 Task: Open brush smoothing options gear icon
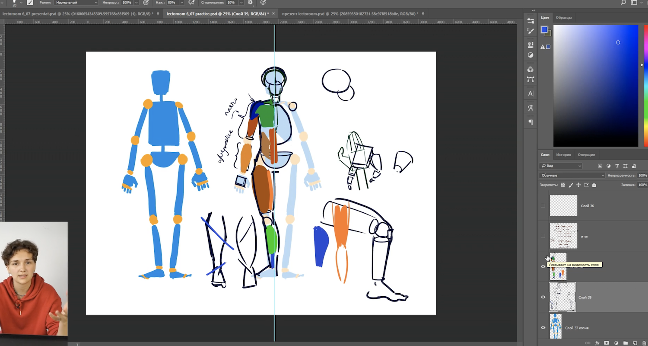tap(250, 3)
